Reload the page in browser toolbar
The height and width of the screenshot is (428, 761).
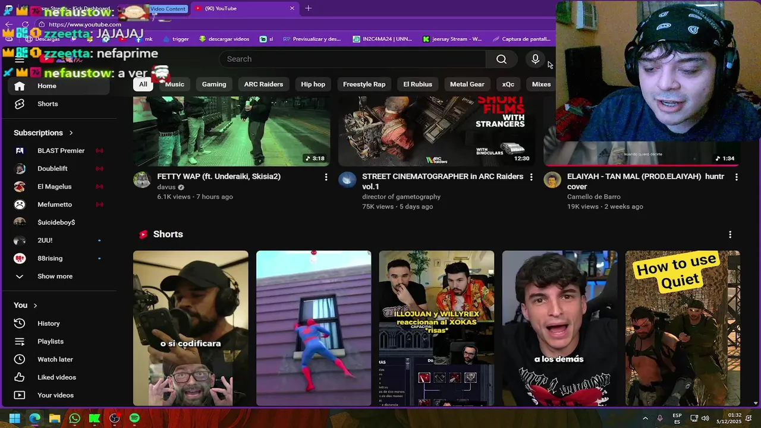25,24
